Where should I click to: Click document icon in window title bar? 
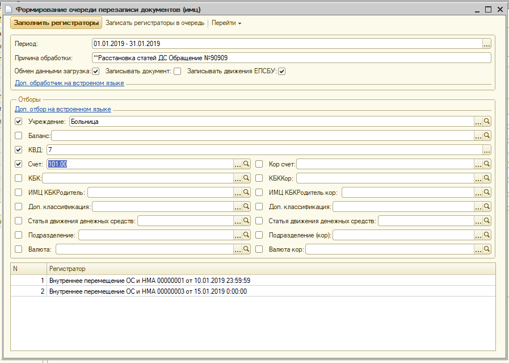pos(8,10)
